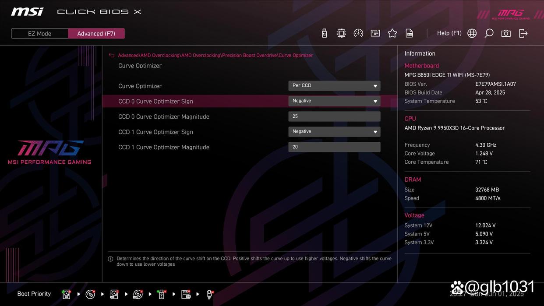544x306 pixels.
Task: Click "MPG B850I EDGE TI WIFI (MS-7E79)" text
Action: point(447,75)
